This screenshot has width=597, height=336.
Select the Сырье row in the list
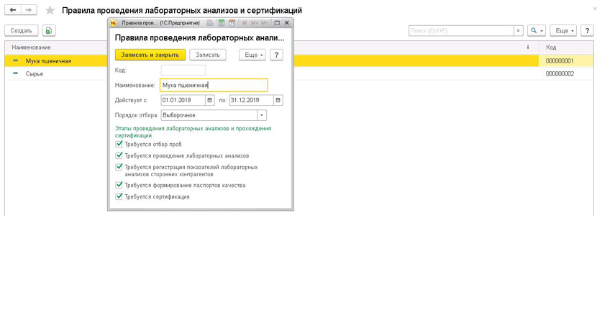35,73
